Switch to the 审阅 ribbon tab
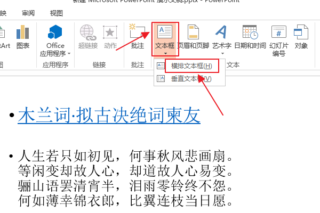 click(28, 13)
